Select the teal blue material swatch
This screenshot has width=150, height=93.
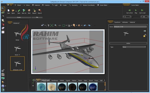[41, 87]
